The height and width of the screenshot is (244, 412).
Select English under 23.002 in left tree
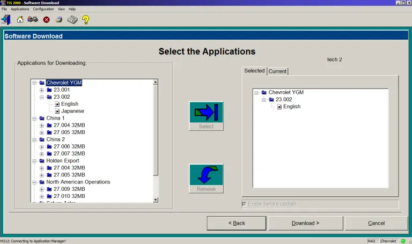(70, 104)
